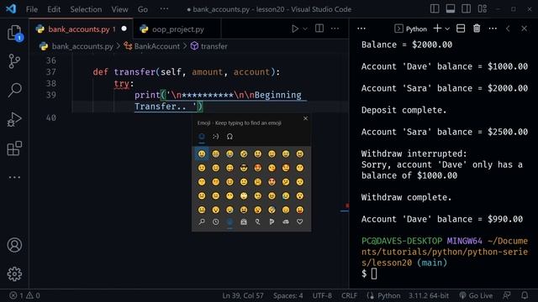Switch to symbols omega tab in picker
Viewport: 538px width, 302px height.
(229, 136)
